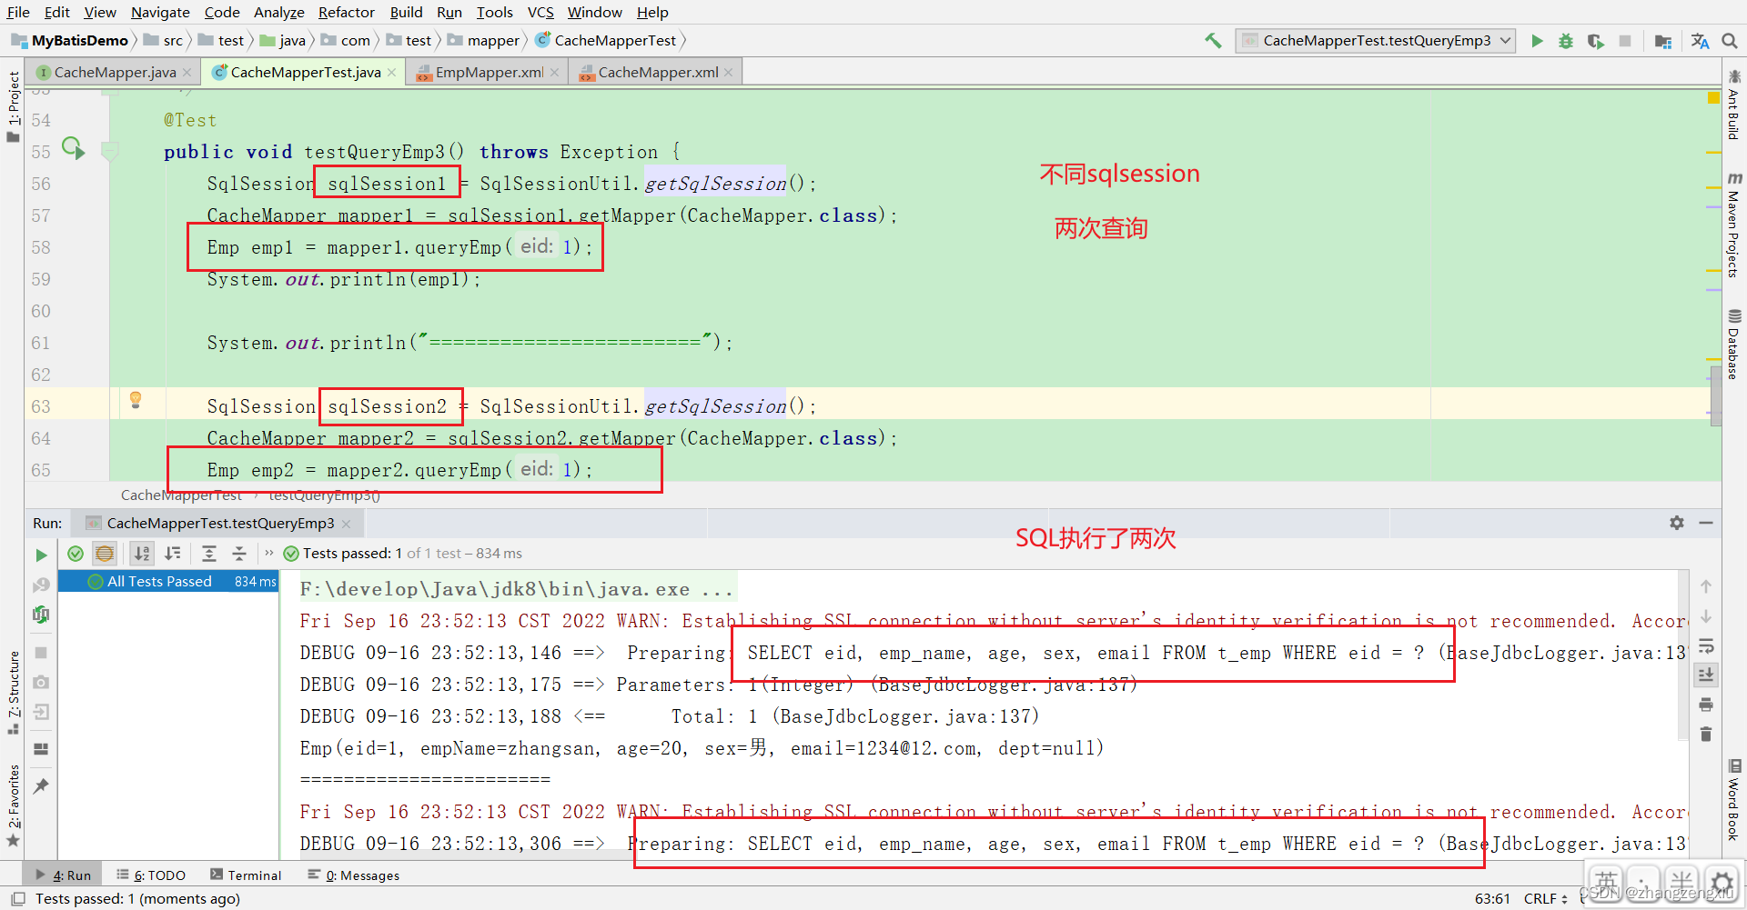The image size is (1747, 910).
Task: Open the VCS menu
Action: [540, 12]
